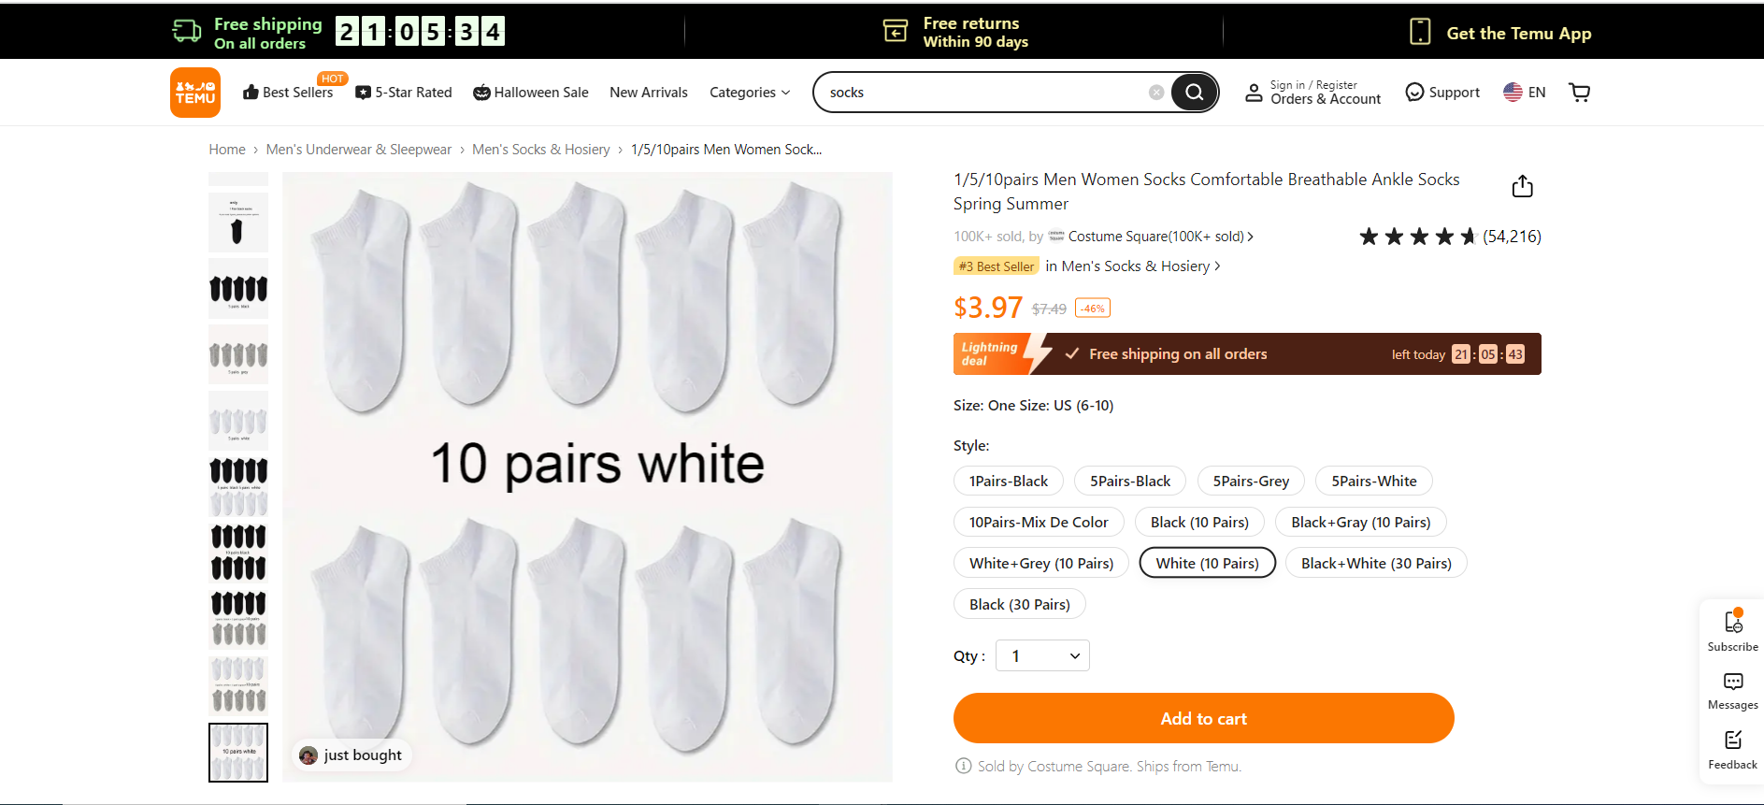Open the Costume Square store link
1764x805 pixels.
(x=1150, y=236)
